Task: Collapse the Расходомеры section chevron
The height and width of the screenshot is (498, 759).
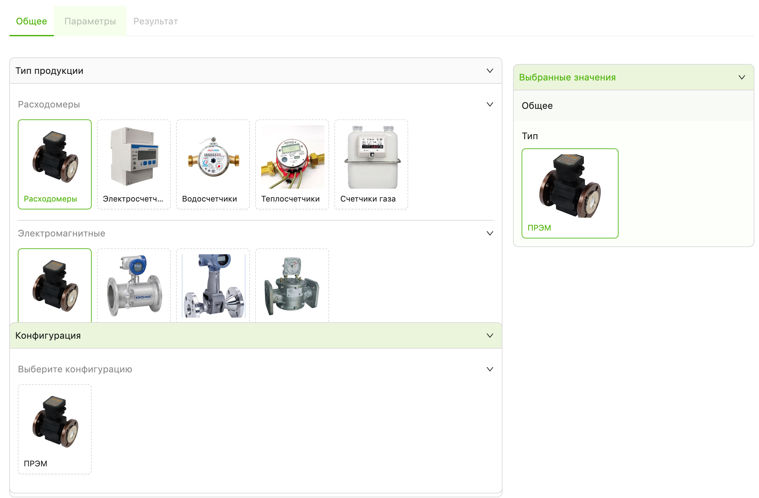Action: 490,105
